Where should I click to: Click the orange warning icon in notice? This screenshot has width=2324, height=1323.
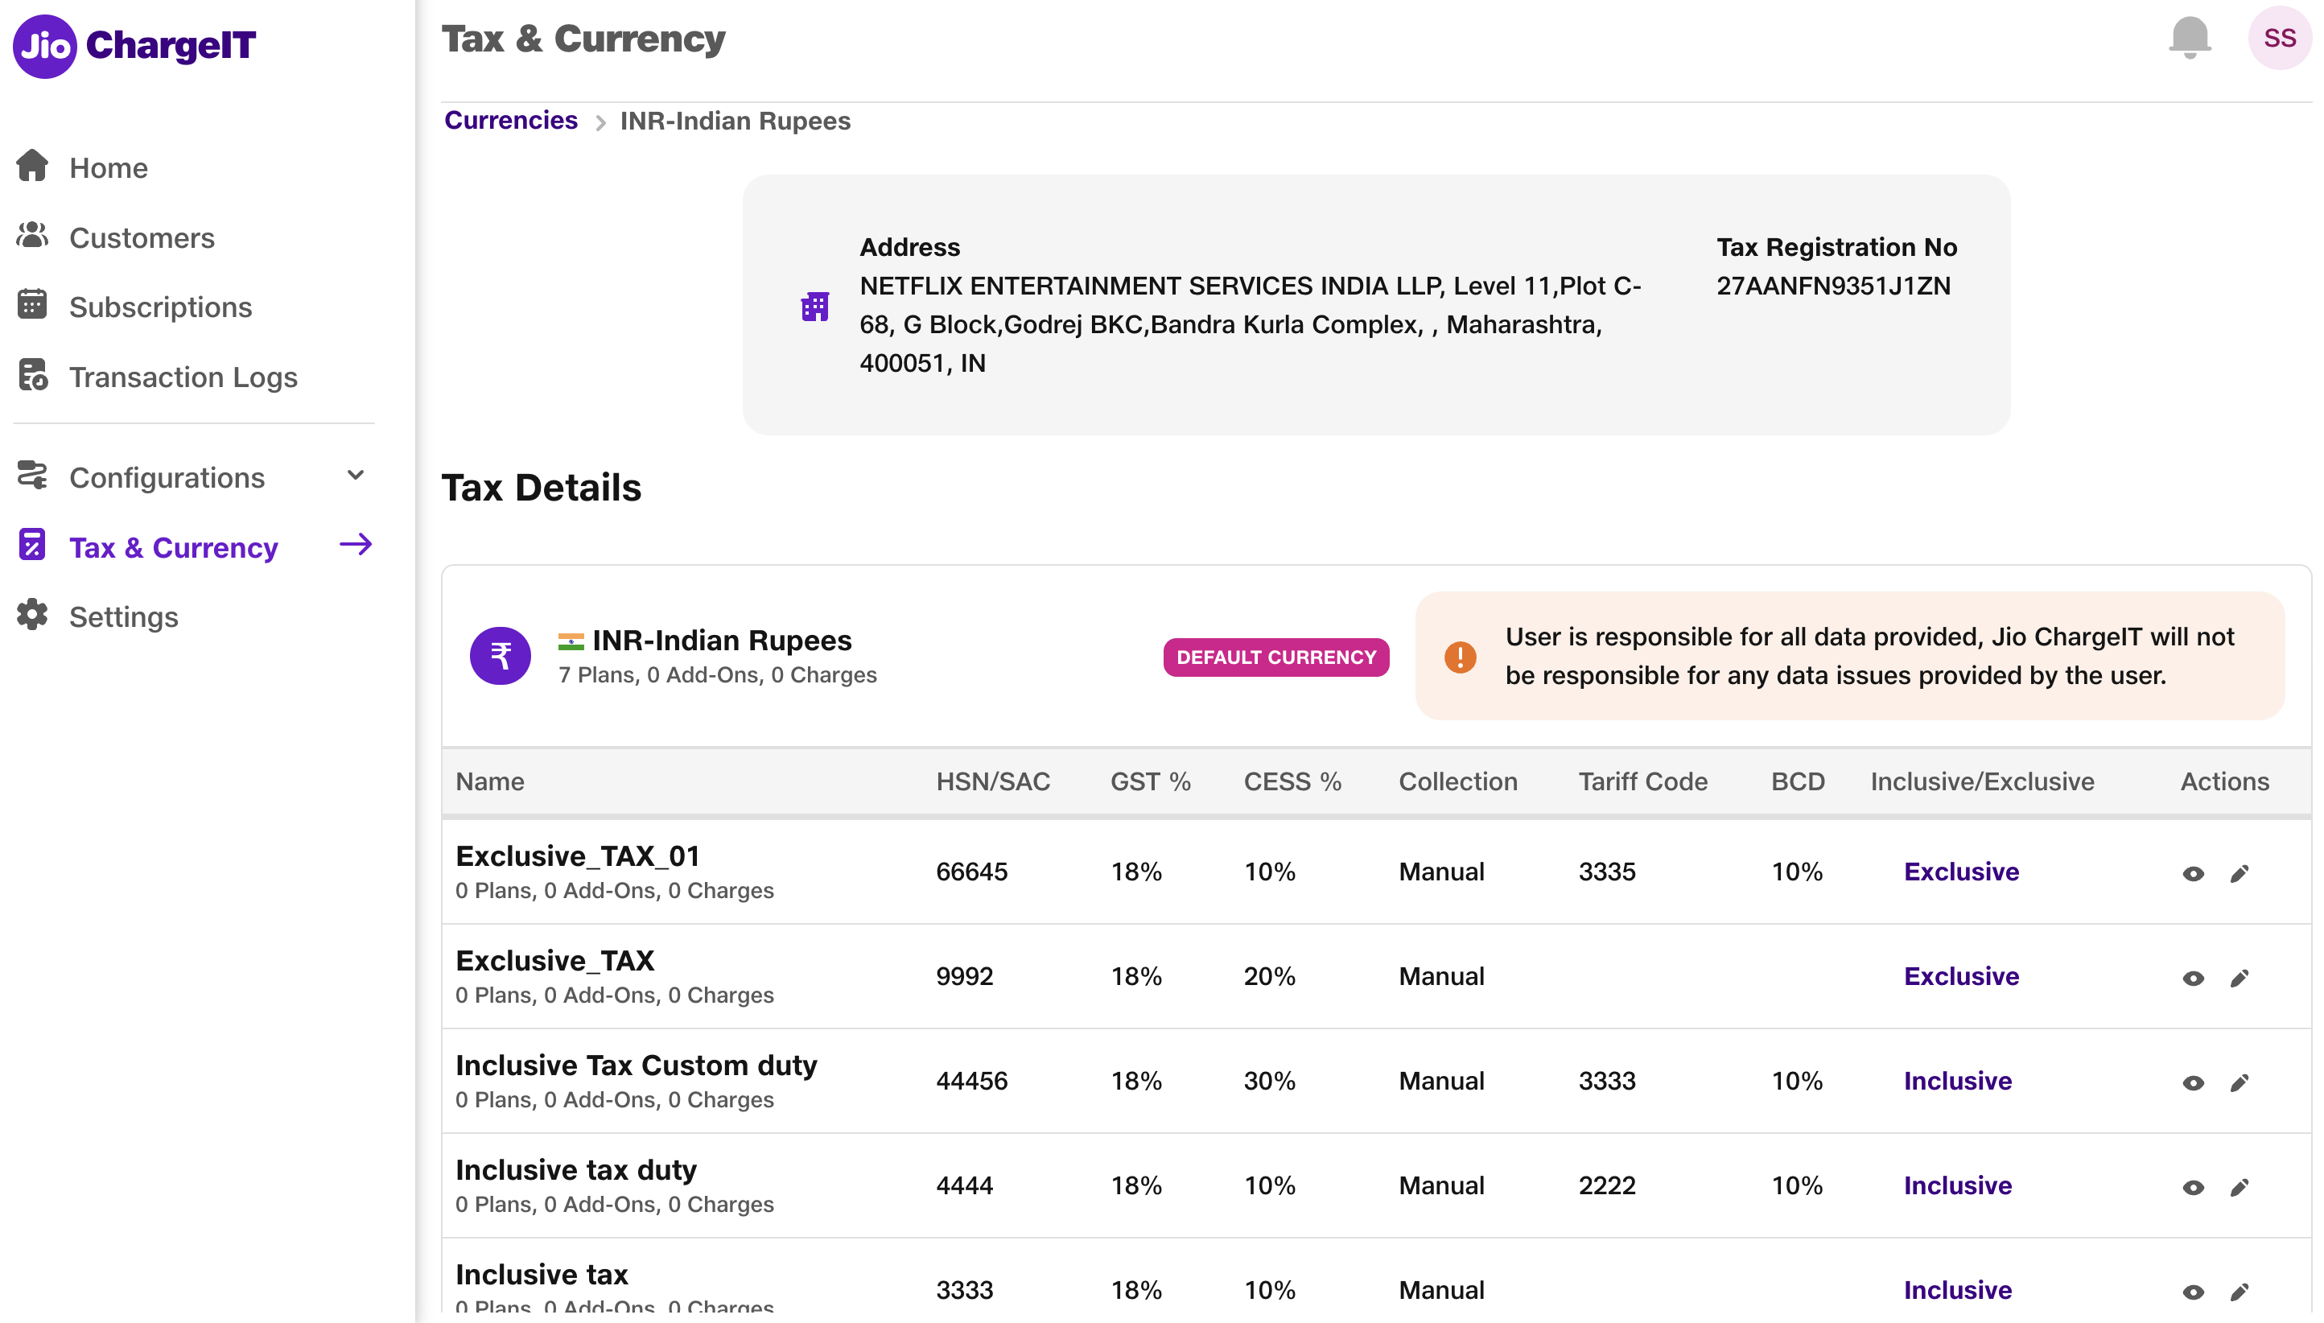pos(1460,657)
